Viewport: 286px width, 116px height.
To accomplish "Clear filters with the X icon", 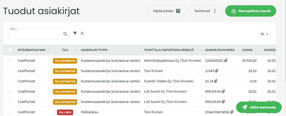I will tap(82, 33).
